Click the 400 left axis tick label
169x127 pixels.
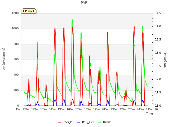tap(16, 75)
